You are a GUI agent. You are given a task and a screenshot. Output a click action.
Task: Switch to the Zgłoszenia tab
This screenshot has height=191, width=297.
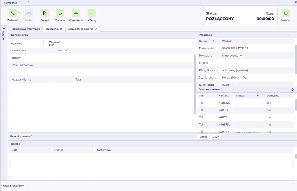[x=52, y=29]
